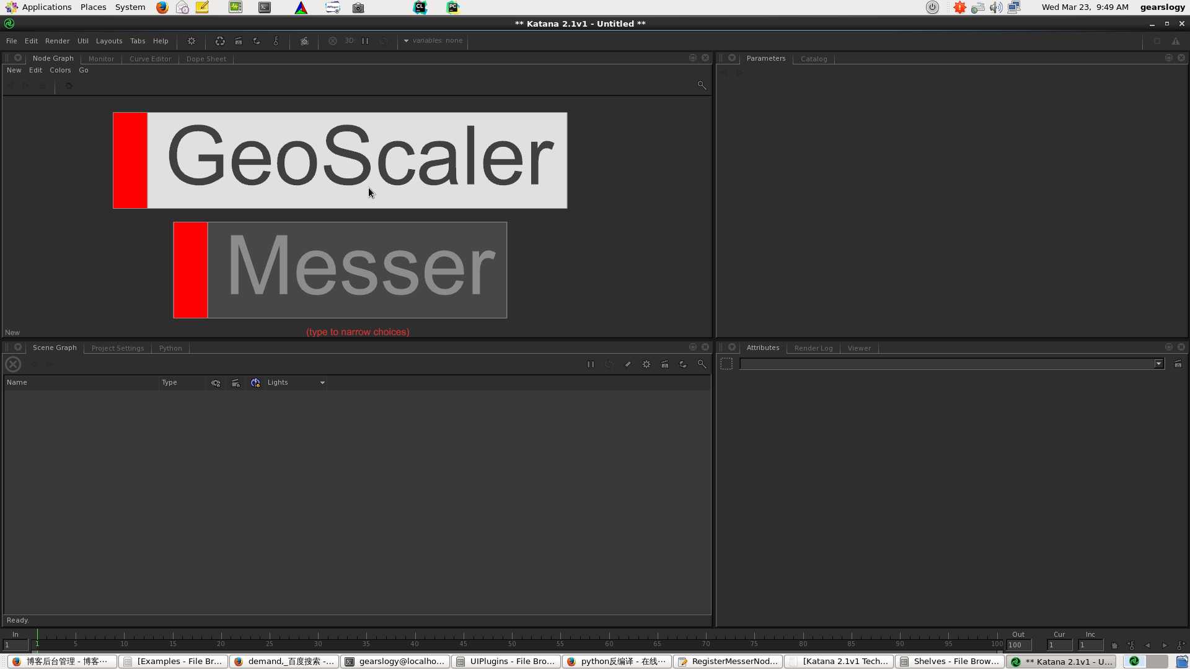Open the Attributes location path dropdown arrow
The image size is (1190, 669).
(x=1158, y=364)
